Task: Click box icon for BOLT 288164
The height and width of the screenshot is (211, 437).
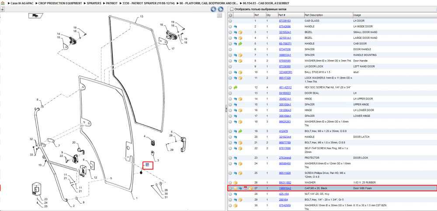Action: pyautogui.click(x=240, y=200)
